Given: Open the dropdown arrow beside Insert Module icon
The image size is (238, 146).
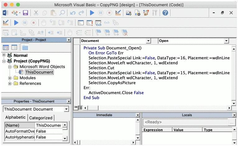Looking at the screenshot, I should (20, 13).
